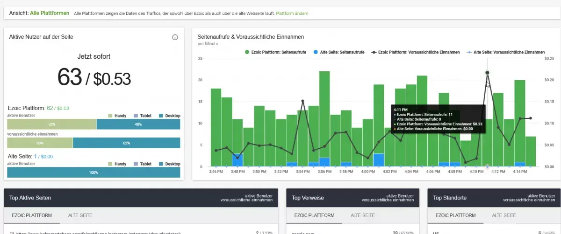This screenshot has width=561, height=234.
Task: Click the Desktop 62% revenue bar segment
Action: tap(126, 143)
